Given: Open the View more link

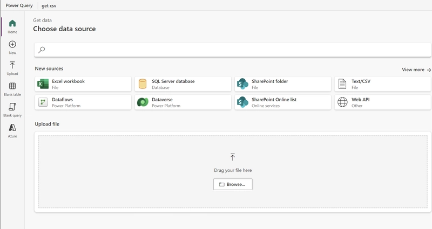Looking at the screenshot, I should [416, 70].
